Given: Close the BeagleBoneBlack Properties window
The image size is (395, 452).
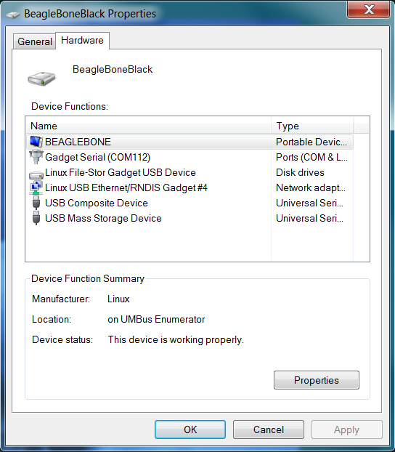Looking at the screenshot, I should pos(369,9).
